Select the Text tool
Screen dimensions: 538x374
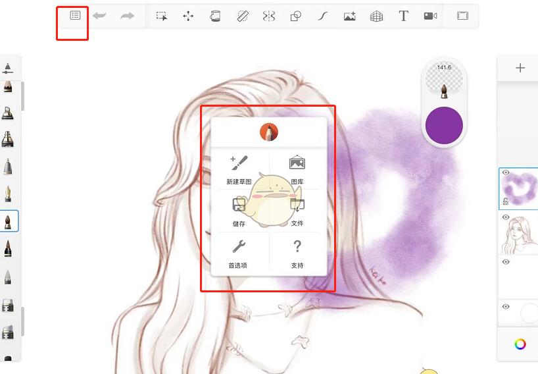[404, 16]
